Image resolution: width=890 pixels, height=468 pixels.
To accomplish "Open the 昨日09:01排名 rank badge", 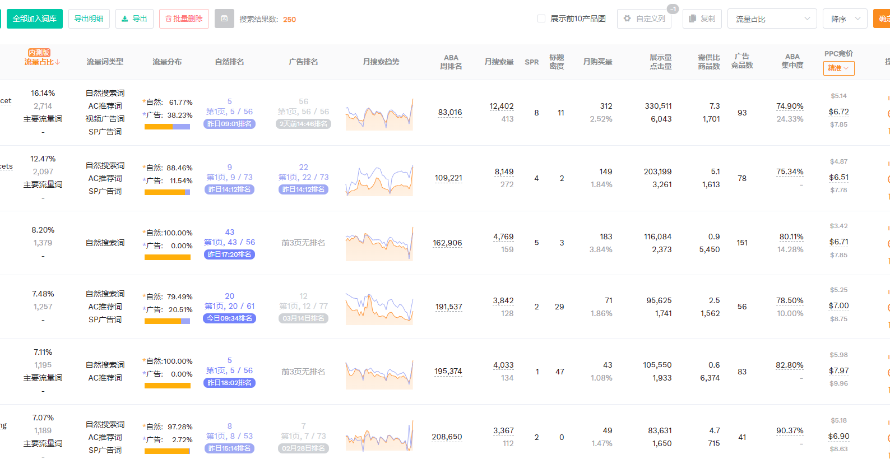I will [x=229, y=124].
